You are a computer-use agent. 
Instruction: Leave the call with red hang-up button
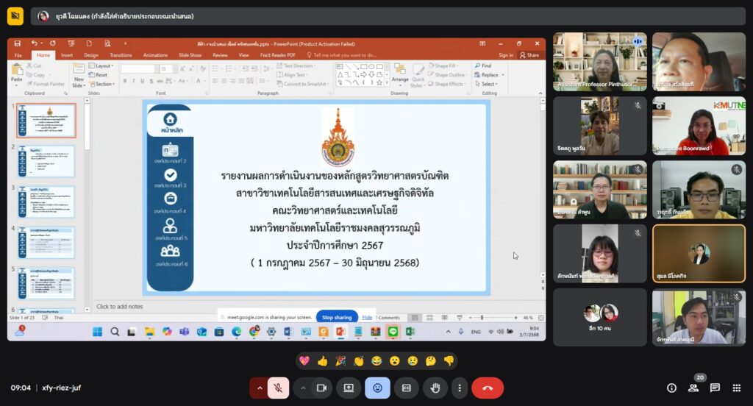487,388
